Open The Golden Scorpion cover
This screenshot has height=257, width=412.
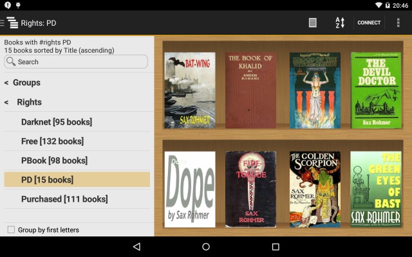(315, 190)
